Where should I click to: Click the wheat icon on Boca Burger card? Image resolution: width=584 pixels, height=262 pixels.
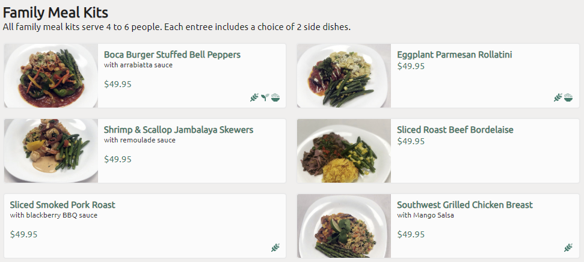(x=254, y=97)
